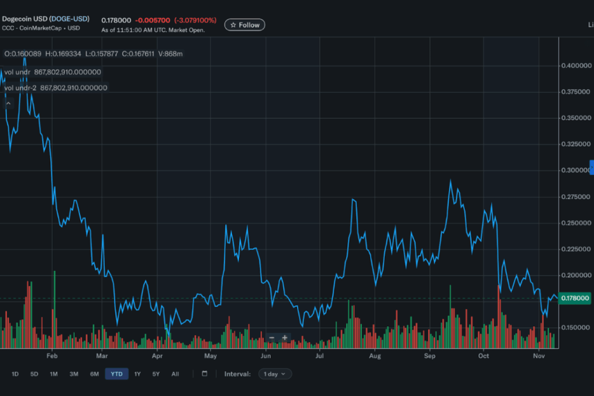Select the 1Y range tab
594x396 pixels.
coord(137,374)
